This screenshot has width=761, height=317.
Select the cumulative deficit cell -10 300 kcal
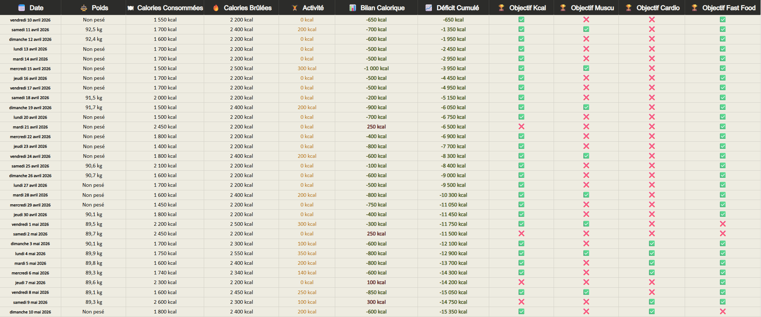coord(453,195)
